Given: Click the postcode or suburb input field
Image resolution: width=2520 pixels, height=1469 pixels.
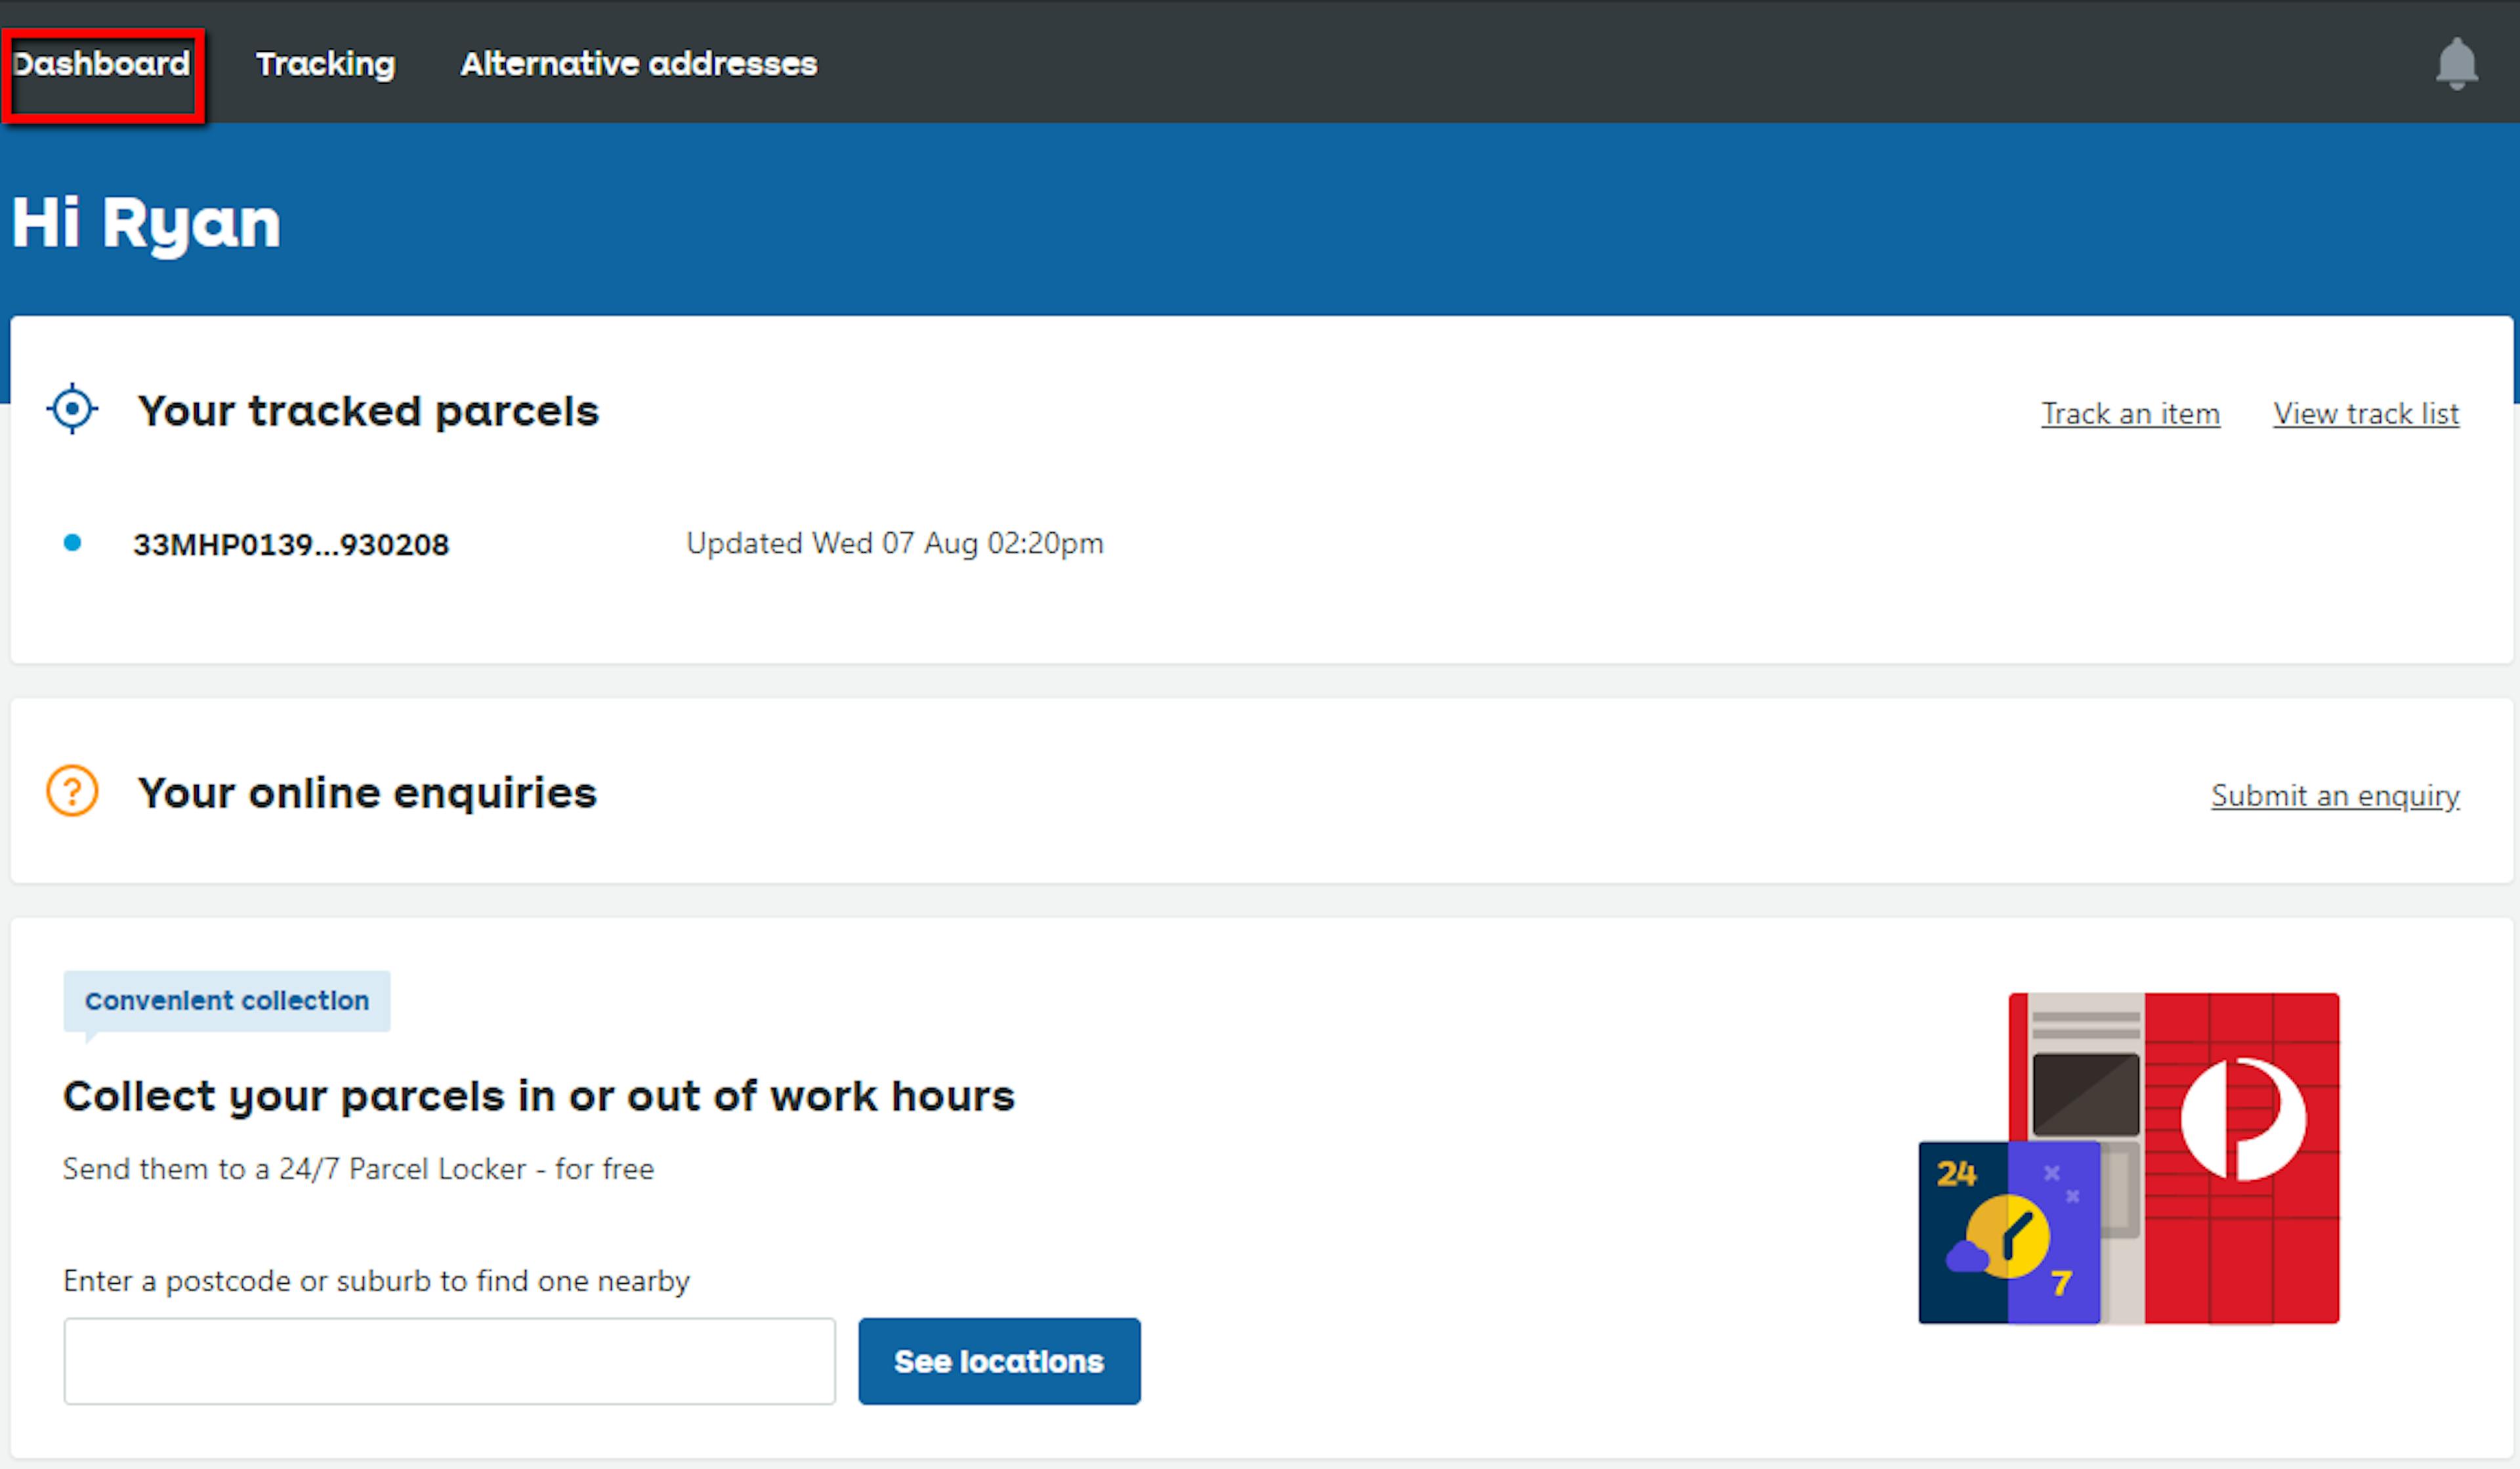Looking at the screenshot, I should coord(449,1361).
